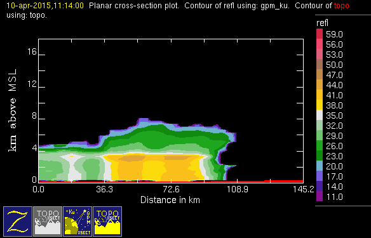Open the yellow Z global menu icon

click(18, 221)
